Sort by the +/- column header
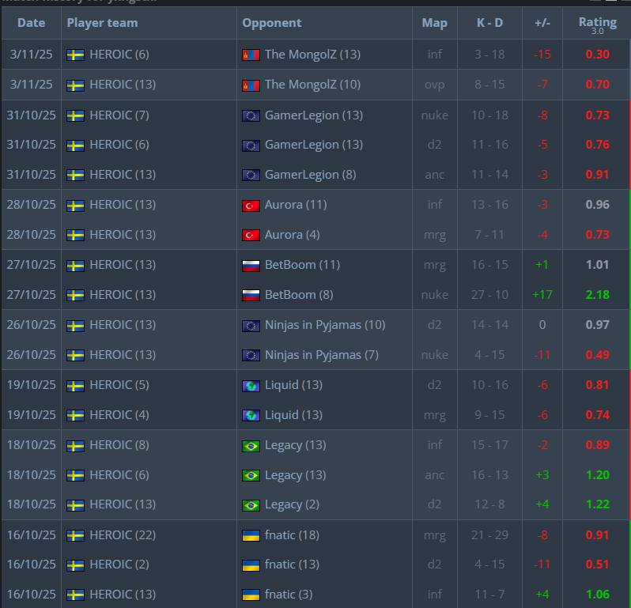631x608 pixels. pos(542,23)
